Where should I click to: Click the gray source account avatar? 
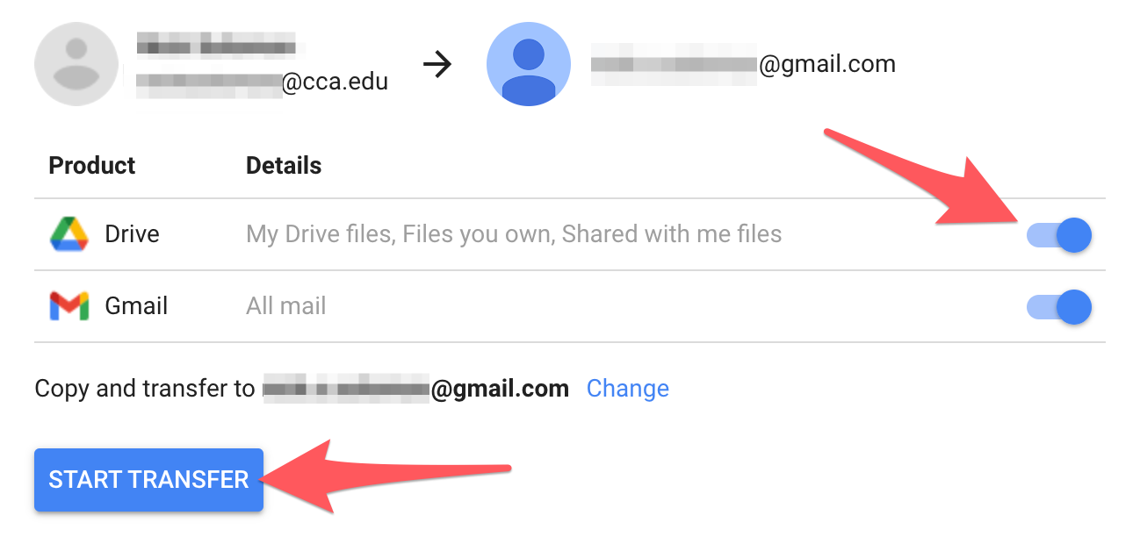[76, 64]
